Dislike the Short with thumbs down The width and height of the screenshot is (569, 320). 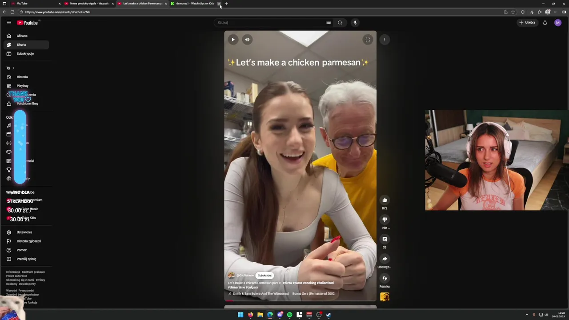coord(385,220)
